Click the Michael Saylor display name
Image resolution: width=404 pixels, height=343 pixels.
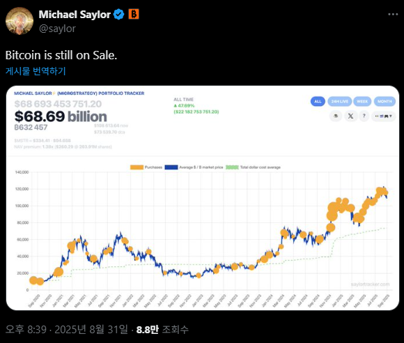pyautogui.click(x=75, y=15)
